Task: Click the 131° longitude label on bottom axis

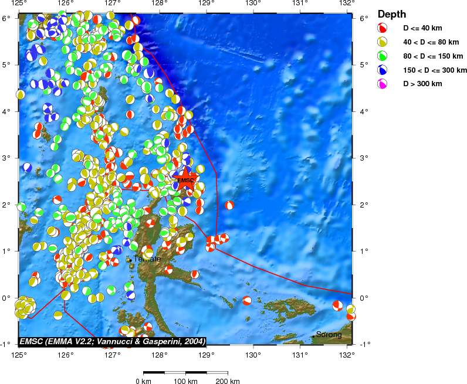Action: pyautogui.click(x=300, y=354)
